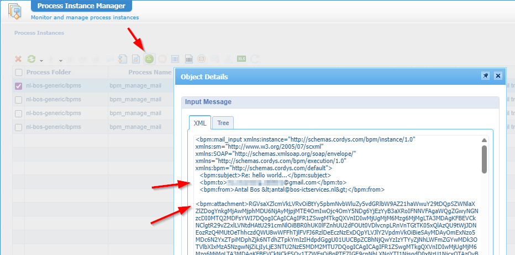
Task: Open the graph chart document icon
Action: [135, 59]
